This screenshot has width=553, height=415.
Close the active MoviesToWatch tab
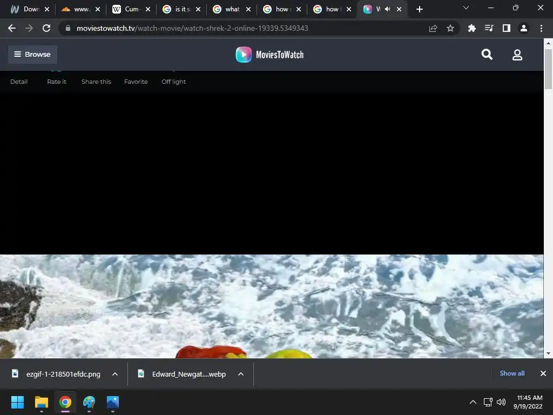click(x=399, y=9)
